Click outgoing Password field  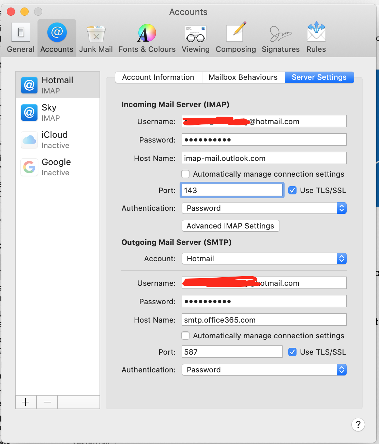coord(264,301)
